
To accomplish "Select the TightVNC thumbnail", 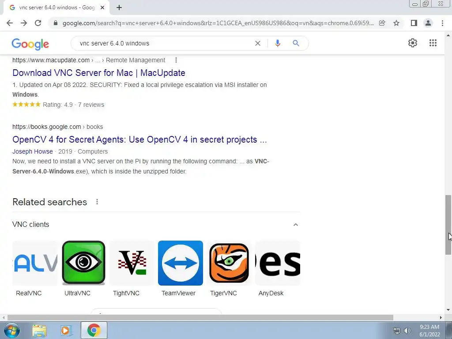I will (132, 263).
